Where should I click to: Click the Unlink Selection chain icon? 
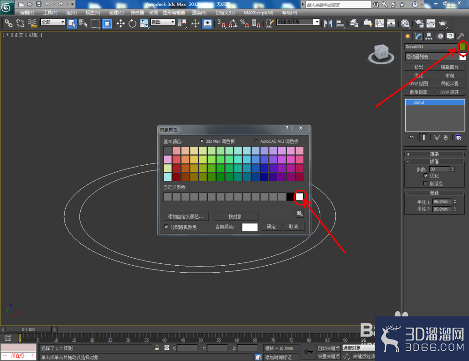click(20, 23)
